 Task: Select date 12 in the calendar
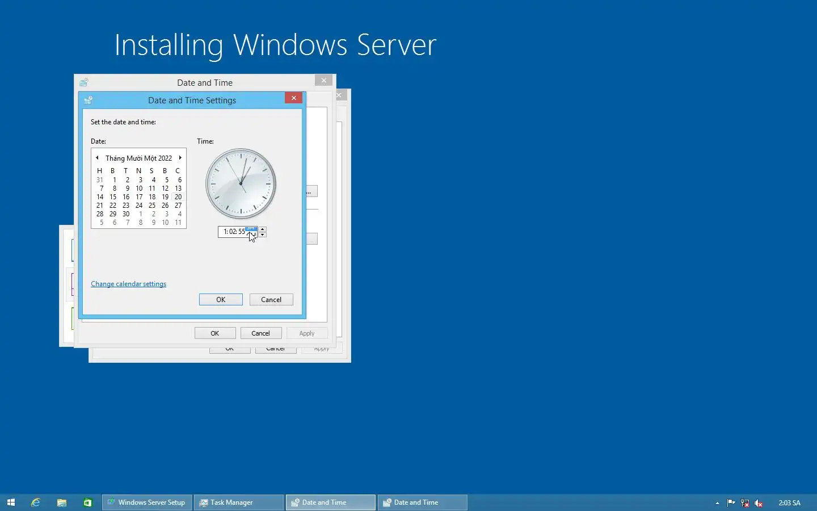point(165,189)
